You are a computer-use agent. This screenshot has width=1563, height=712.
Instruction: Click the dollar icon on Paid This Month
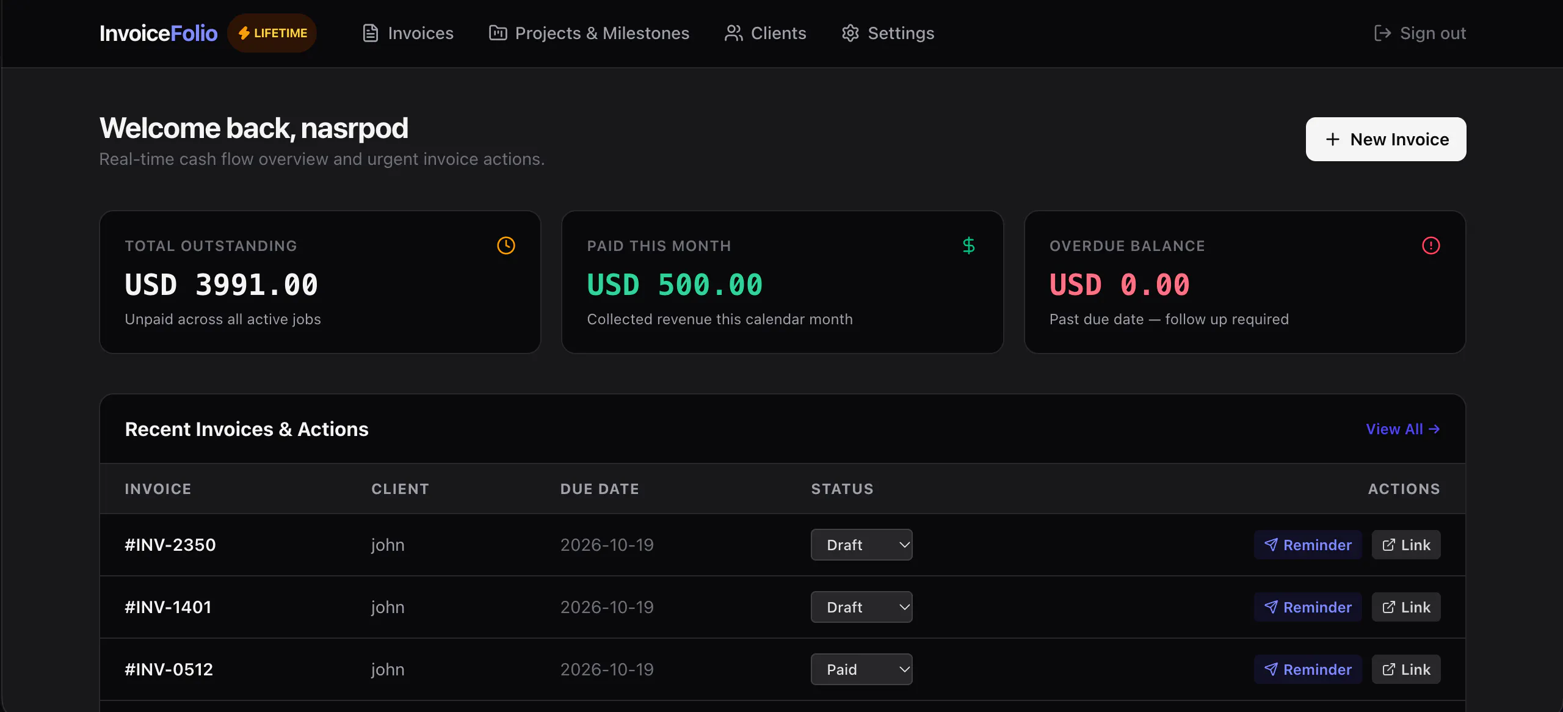click(969, 245)
